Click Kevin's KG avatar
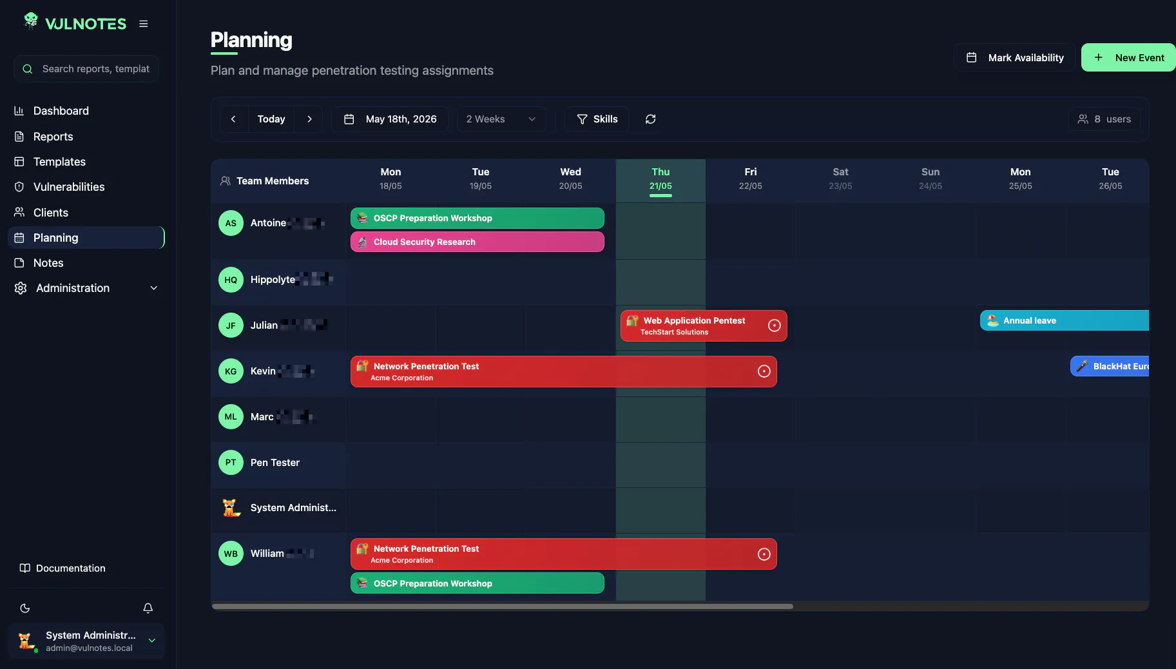The height and width of the screenshot is (669, 1176). [x=231, y=371]
